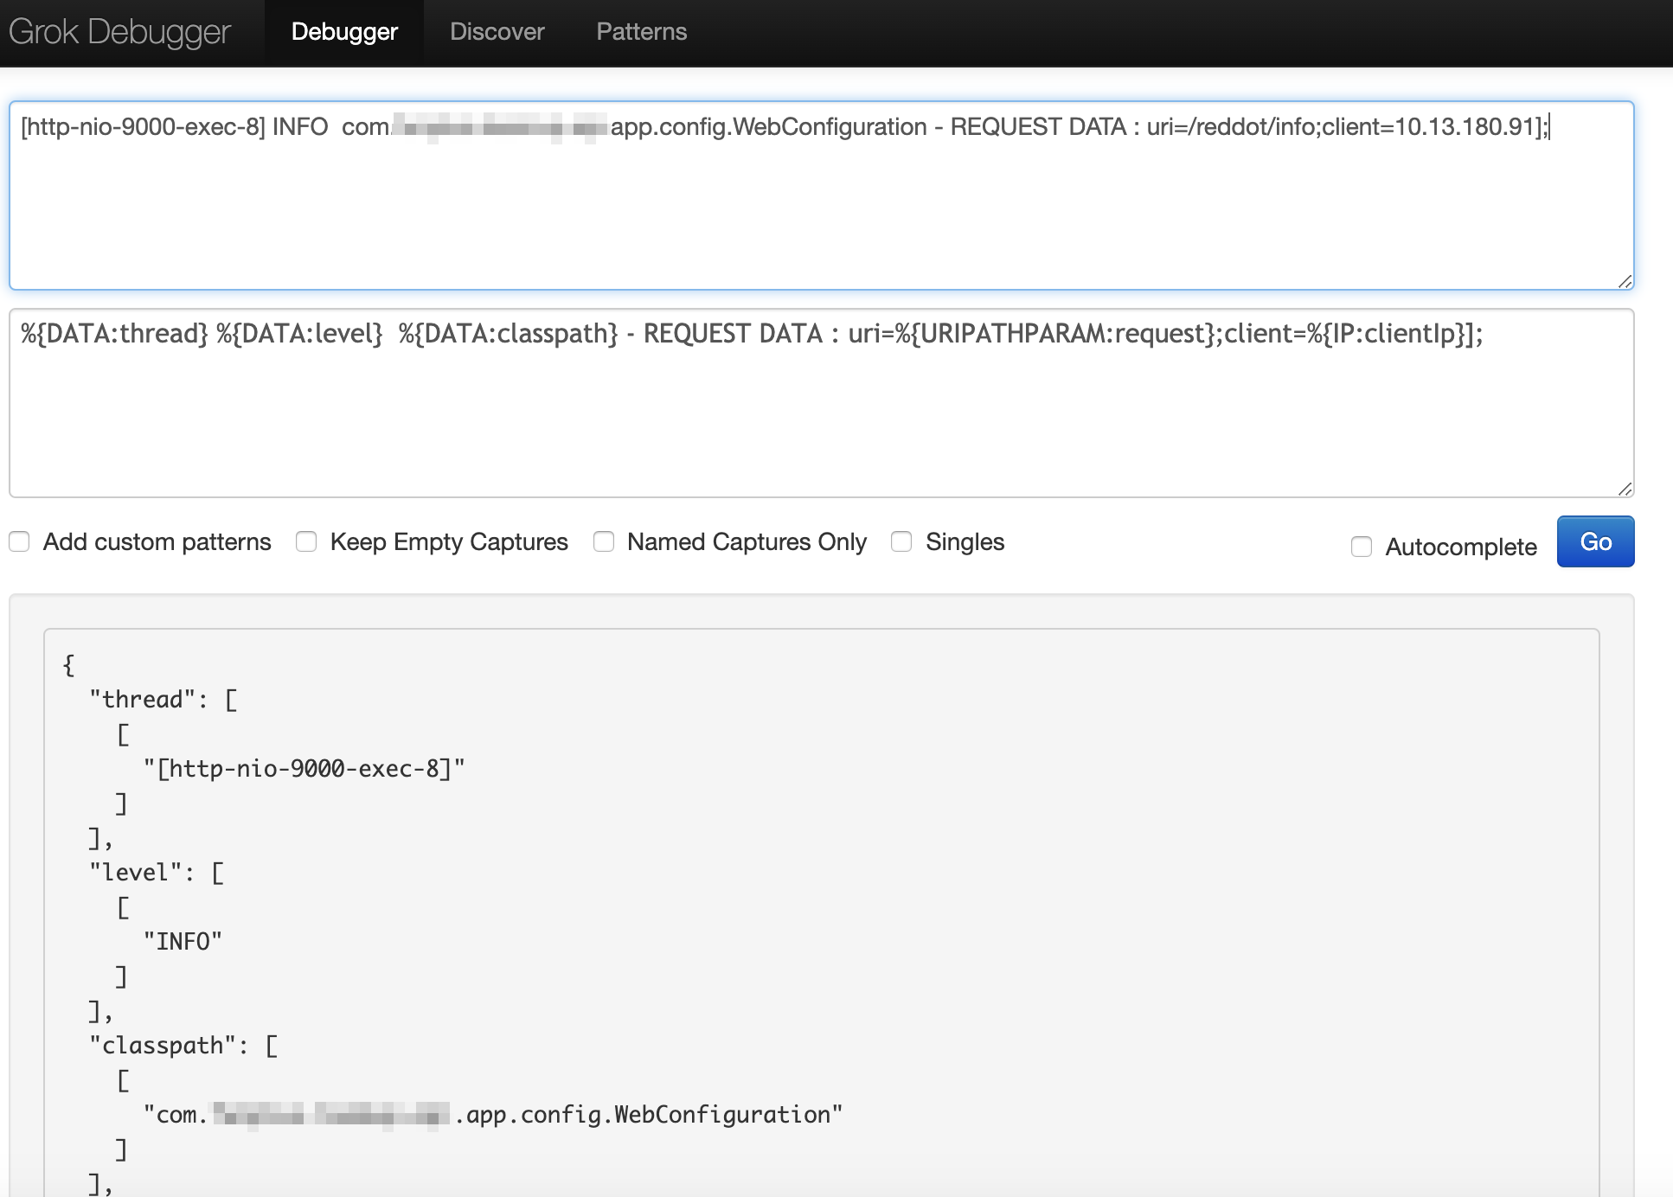
Task: Select the http-nio-9000-exec-8 value
Action: pos(304,767)
